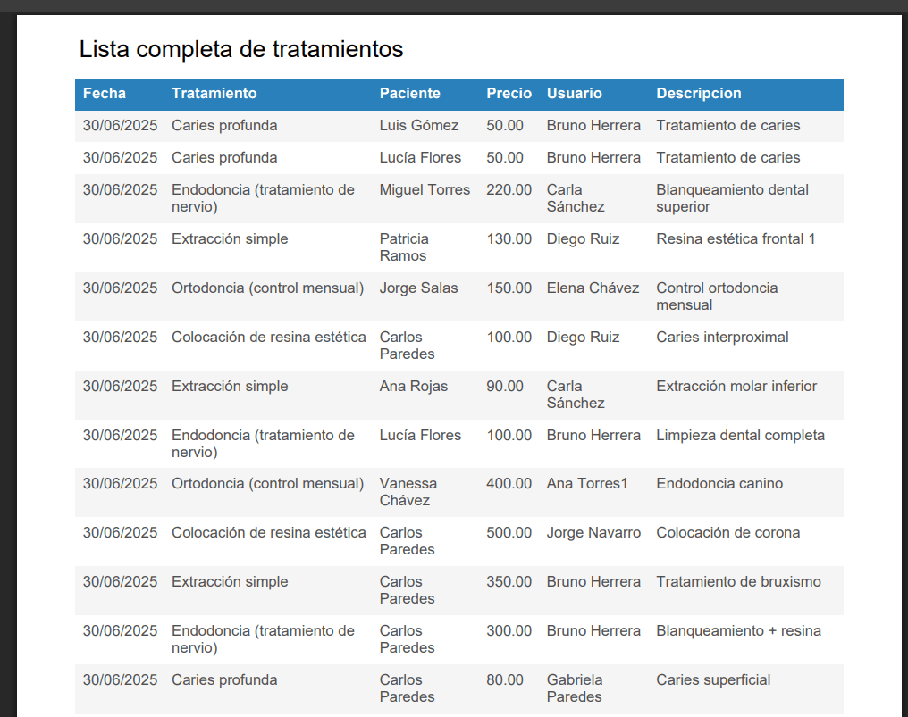Select treatment Ortodoncia for Jorge Salas
This screenshot has height=717, width=908.
pos(267,288)
